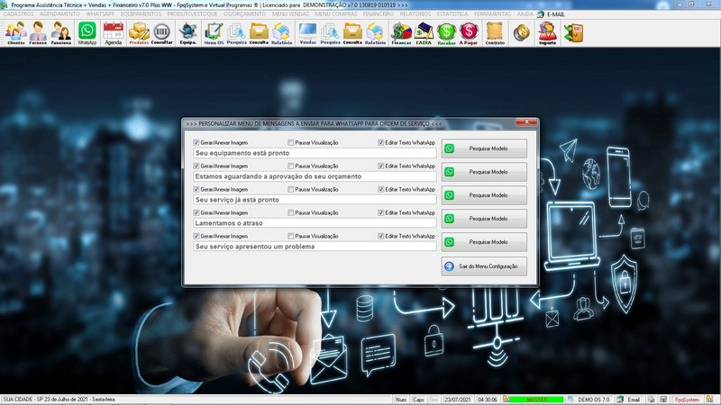Open the green Receber dollar icon
The height and width of the screenshot is (405, 721).
[x=446, y=33]
